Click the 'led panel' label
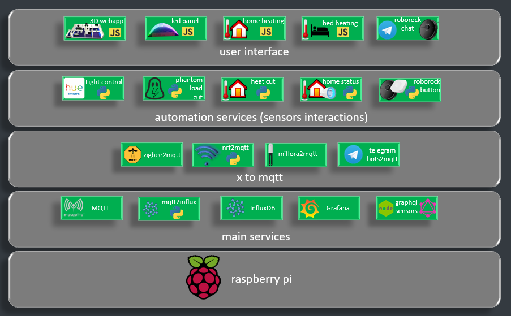The height and width of the screenshot is (316, 511). point(185,21)
